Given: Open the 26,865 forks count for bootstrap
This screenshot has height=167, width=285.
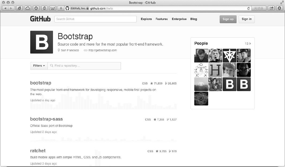Looking at the screenshot, I should [x=171, y=83].
